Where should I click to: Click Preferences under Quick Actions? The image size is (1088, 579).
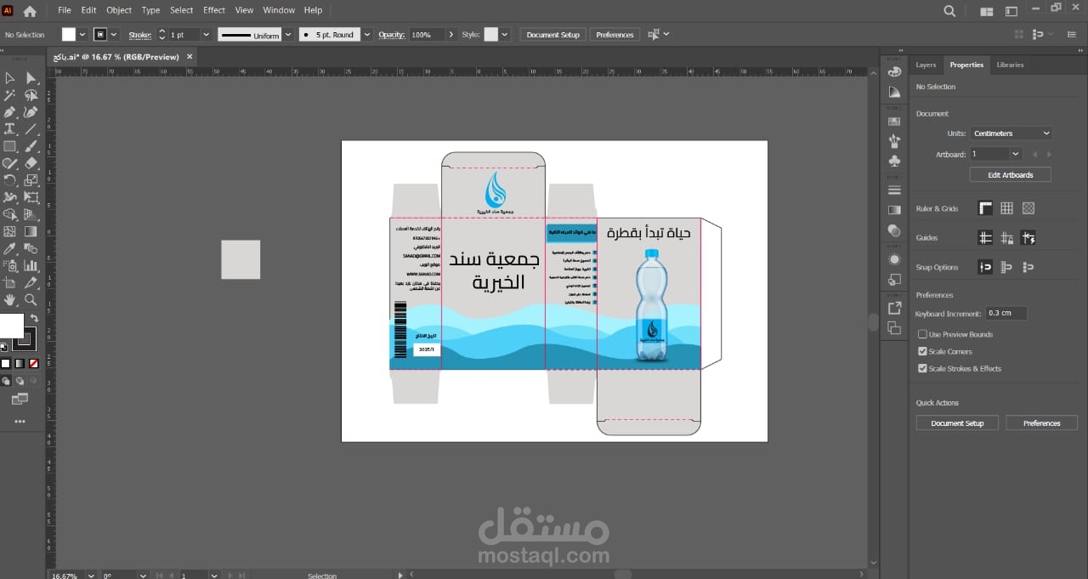point(1041,423)
